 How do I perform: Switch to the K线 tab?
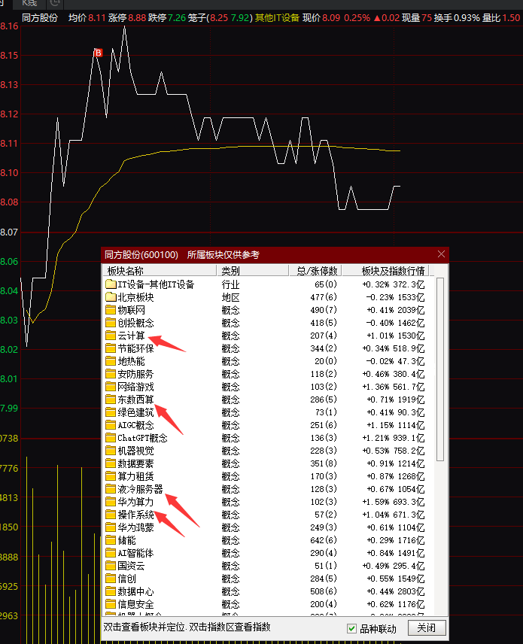point(29,3)
